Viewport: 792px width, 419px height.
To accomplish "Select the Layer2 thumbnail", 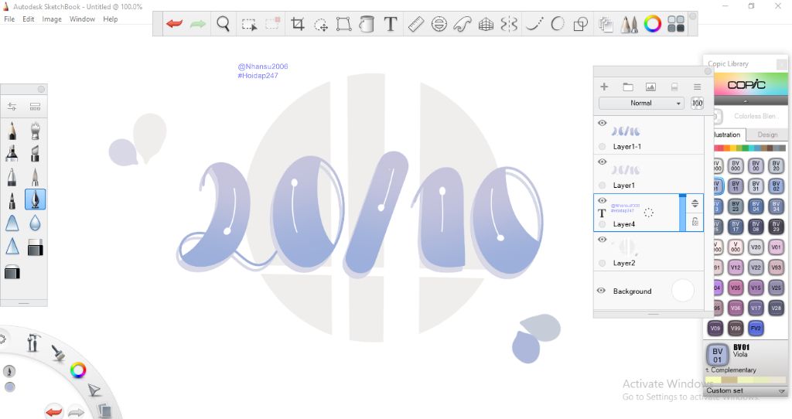I will coord(626,247).
